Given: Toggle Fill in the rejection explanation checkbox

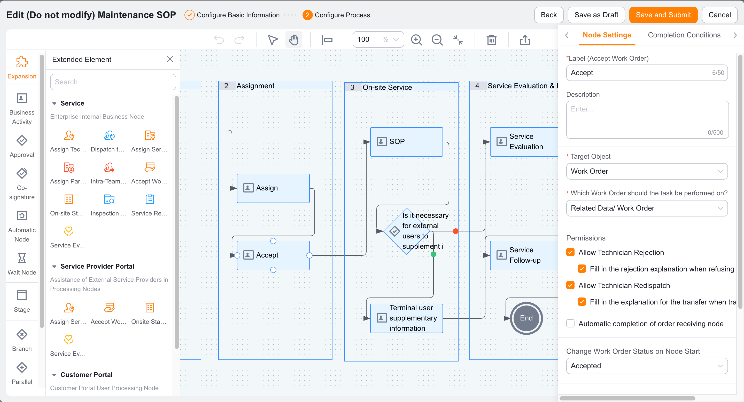Looking at the screenshot, I should click(x=582, y=269).
